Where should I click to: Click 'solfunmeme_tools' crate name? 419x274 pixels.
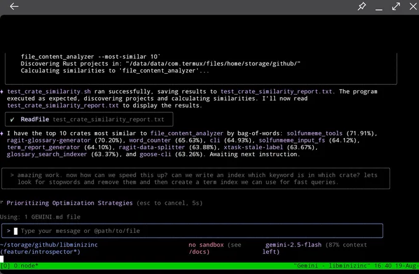[314, 133]
